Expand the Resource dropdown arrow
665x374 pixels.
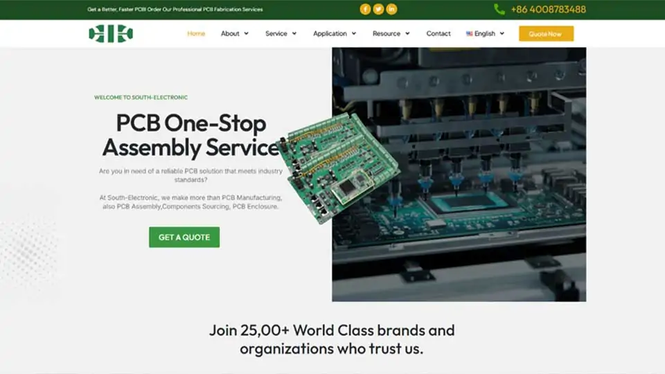(x=407, y=33)
